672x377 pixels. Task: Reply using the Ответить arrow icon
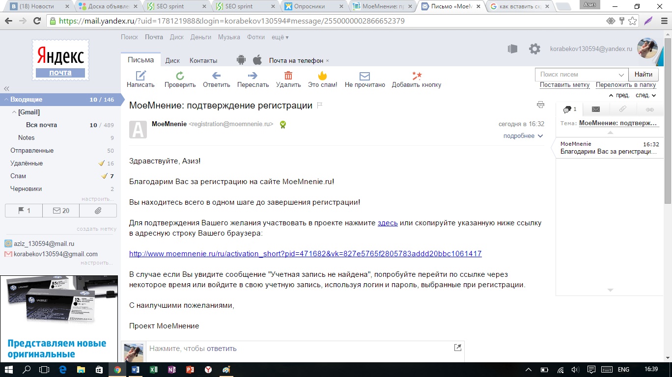216,76
